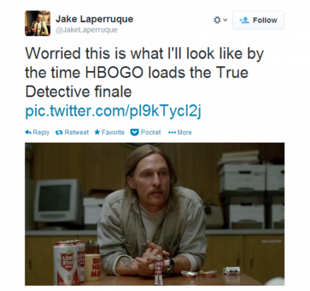Click the small chevron beside the gear
This screenshot has height=291, width=310.
tap(226, 20)
